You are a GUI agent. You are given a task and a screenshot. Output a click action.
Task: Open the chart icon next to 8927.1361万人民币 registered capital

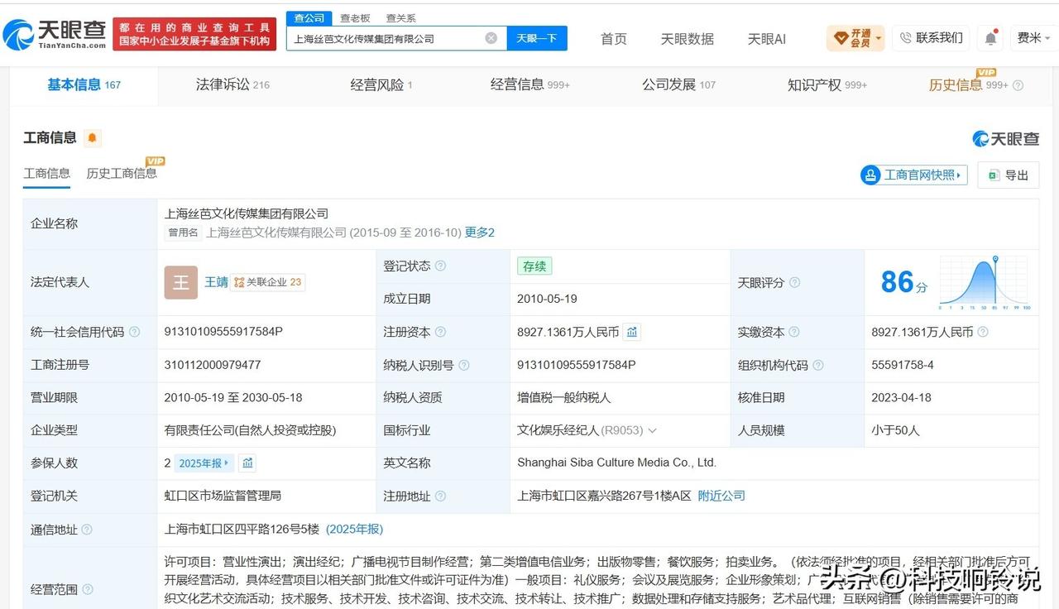click(x=632, y=332)
